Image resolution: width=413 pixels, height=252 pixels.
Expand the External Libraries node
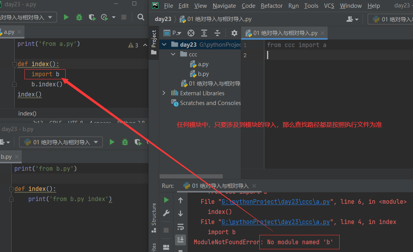164,93
